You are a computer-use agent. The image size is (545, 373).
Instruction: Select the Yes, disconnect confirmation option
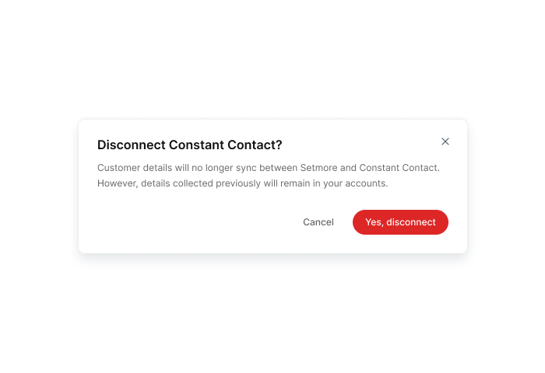click(x=400, y=222)
